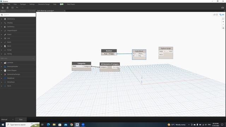
Task: Click the camera export image icon
Action: (x=222, y=8)
